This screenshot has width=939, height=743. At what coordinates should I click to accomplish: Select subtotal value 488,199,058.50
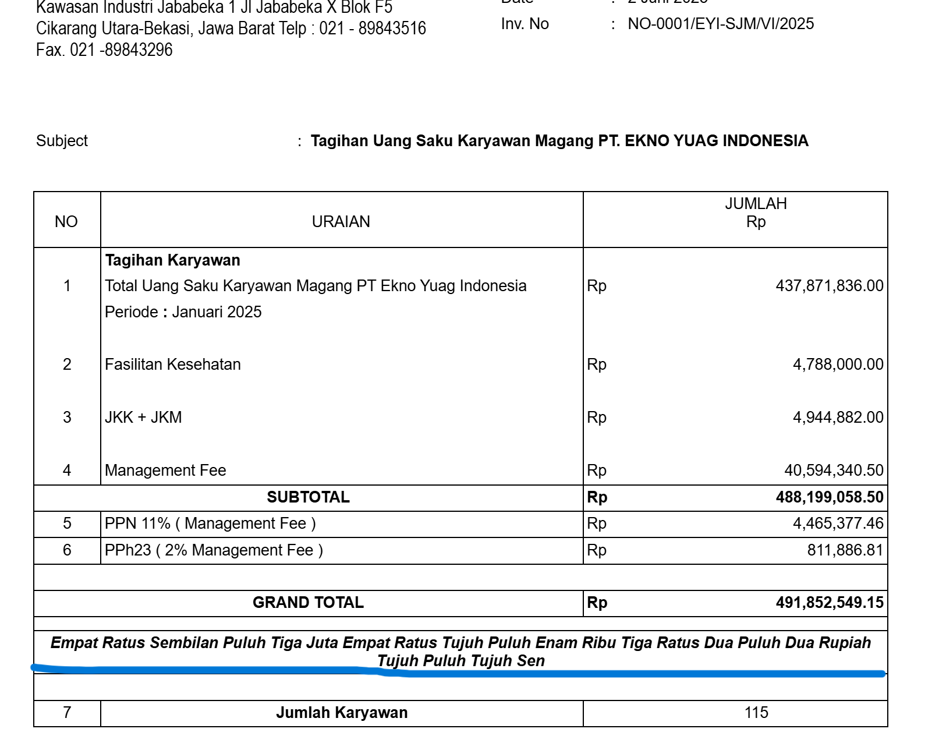[830, 497]
